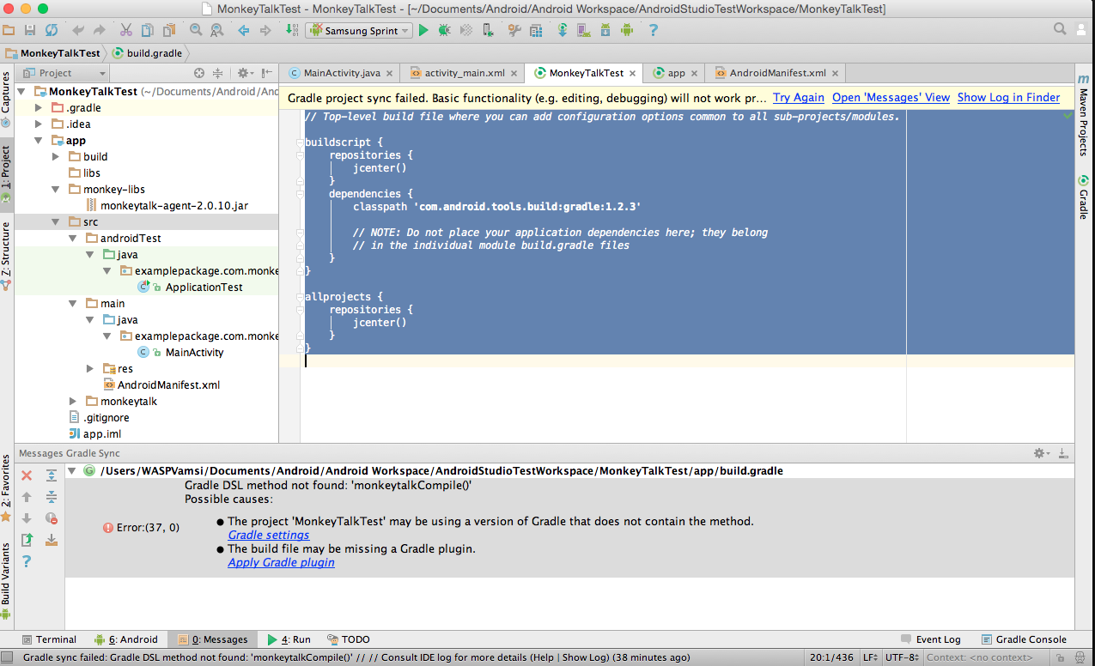Open Project panel gear settings
The width and height of the screenshot is (1095, 666).
click(x=245, y=73)
